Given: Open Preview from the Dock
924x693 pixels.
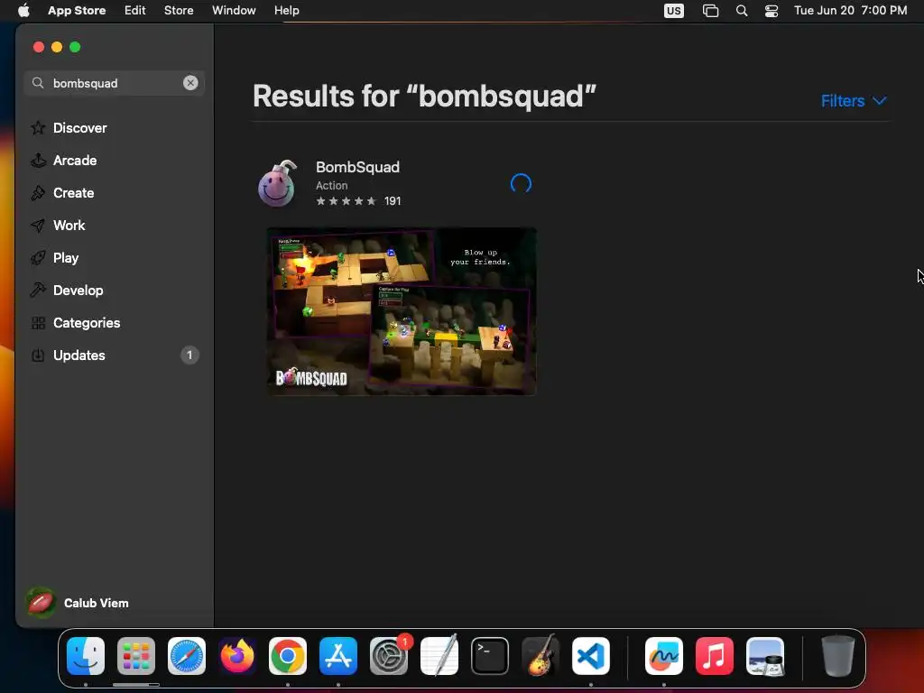Looking at the screenshot, I should pyautogui.click(x=765, y=656).
